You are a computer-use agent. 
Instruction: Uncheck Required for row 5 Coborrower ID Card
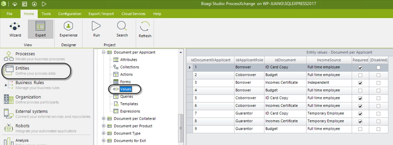360,98
